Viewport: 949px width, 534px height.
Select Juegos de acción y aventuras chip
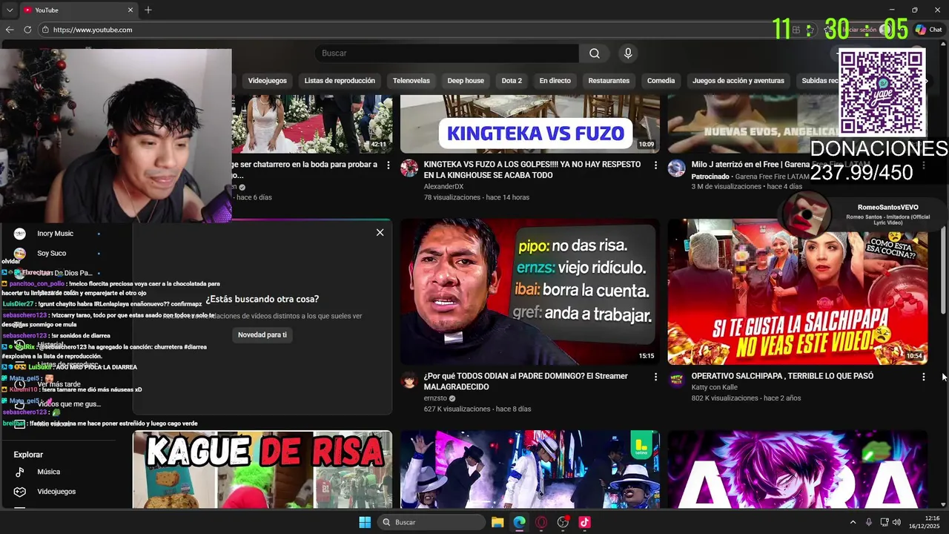[x=738, y=81]
